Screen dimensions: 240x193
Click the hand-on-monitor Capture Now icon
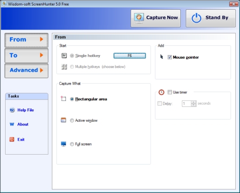click(x=139, y=19)
